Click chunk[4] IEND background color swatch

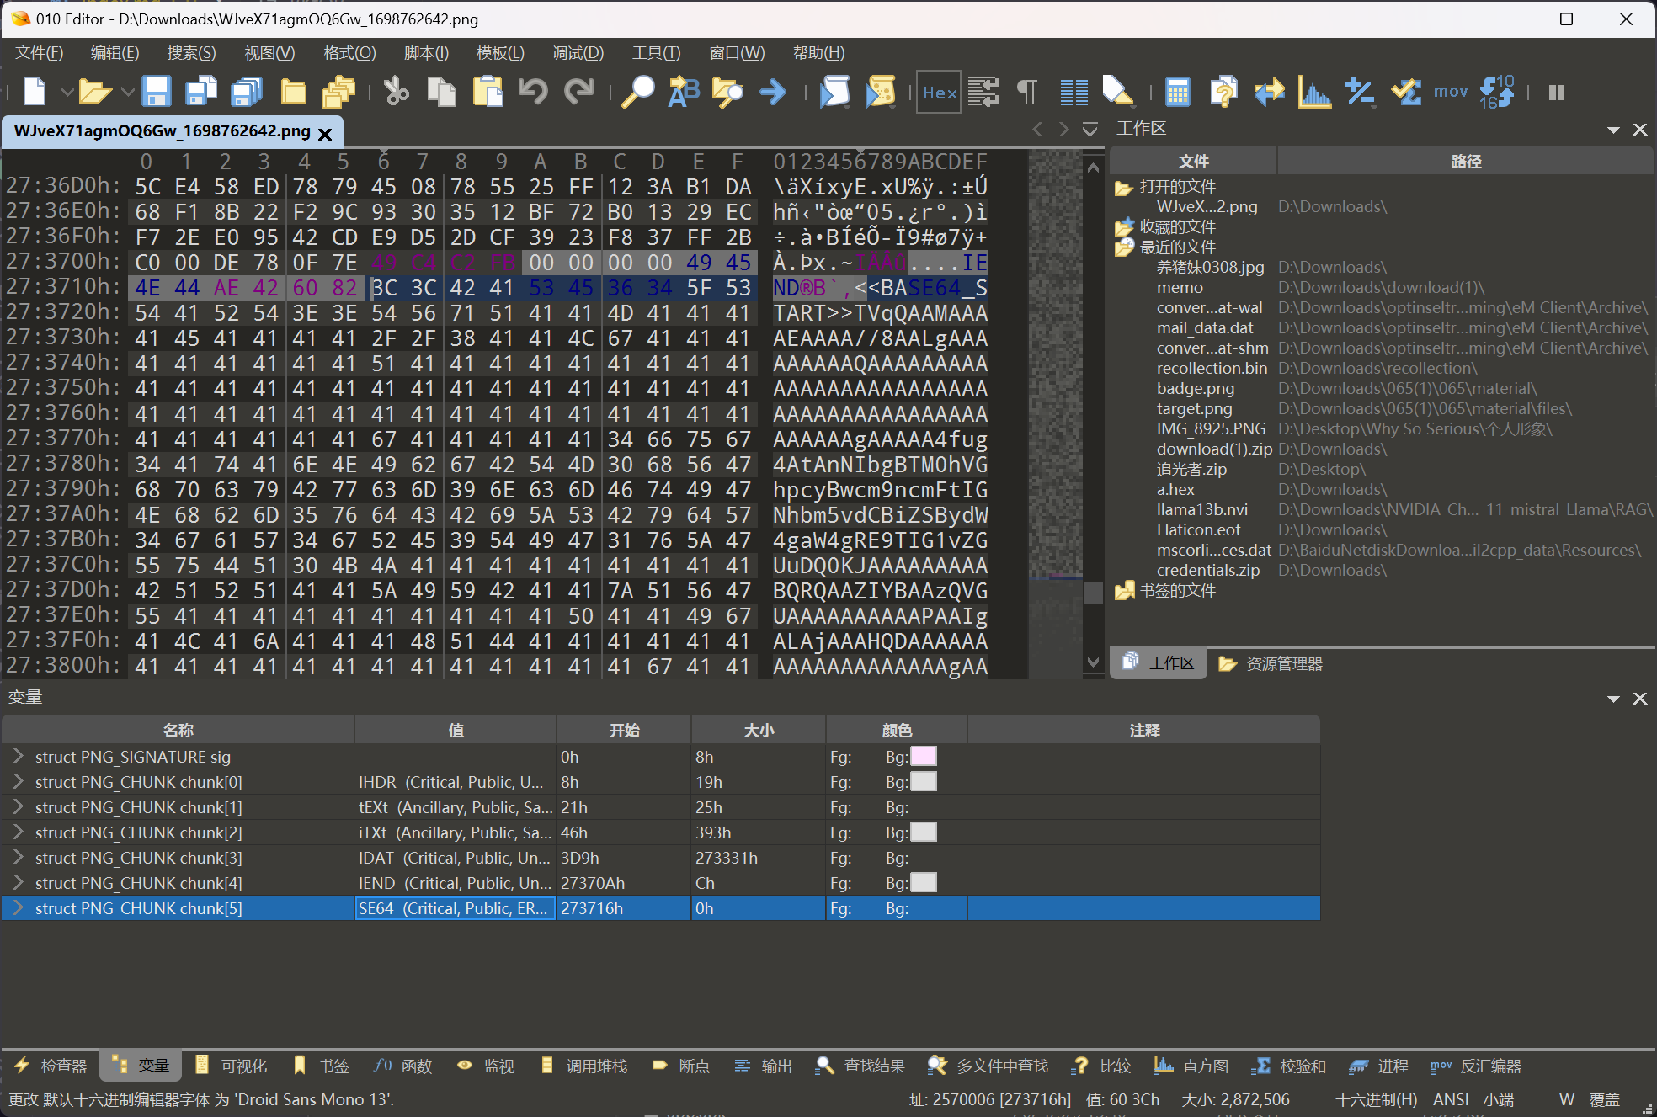924,883
